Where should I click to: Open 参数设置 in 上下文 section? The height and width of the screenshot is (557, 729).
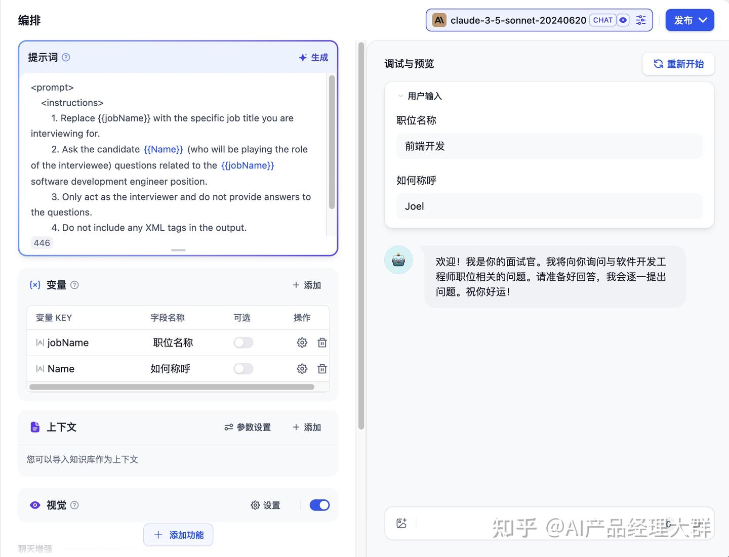(248, 427)
